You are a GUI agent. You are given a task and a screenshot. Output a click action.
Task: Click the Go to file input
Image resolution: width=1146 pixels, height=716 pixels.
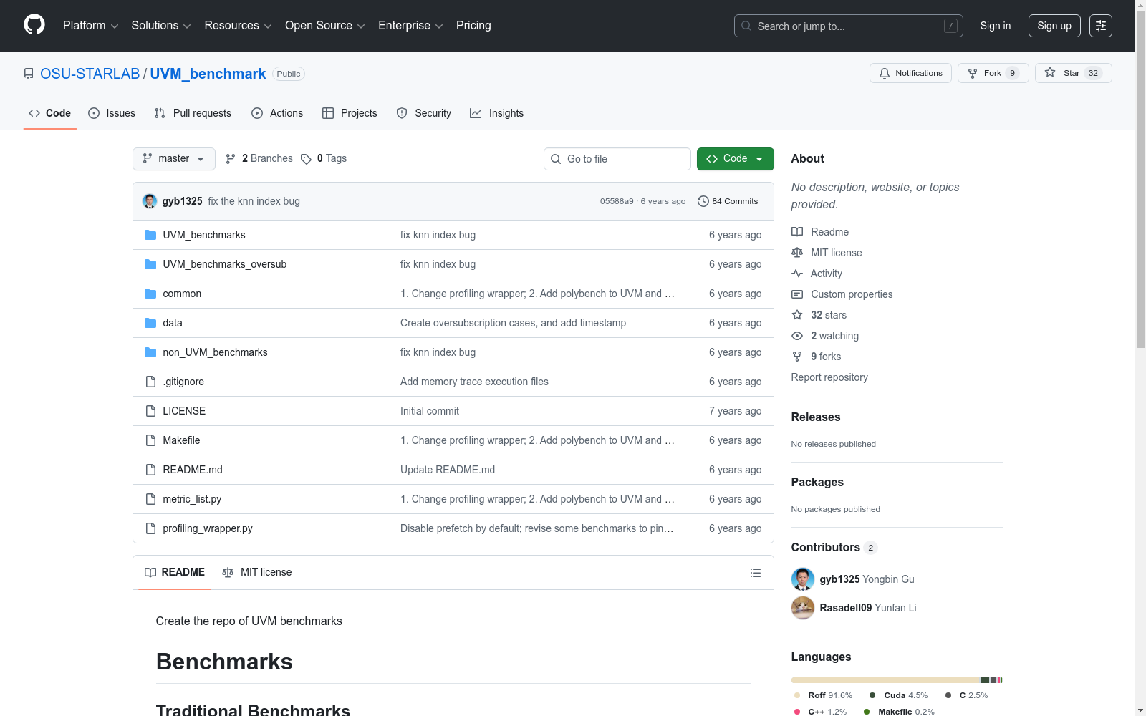point(617,159)
